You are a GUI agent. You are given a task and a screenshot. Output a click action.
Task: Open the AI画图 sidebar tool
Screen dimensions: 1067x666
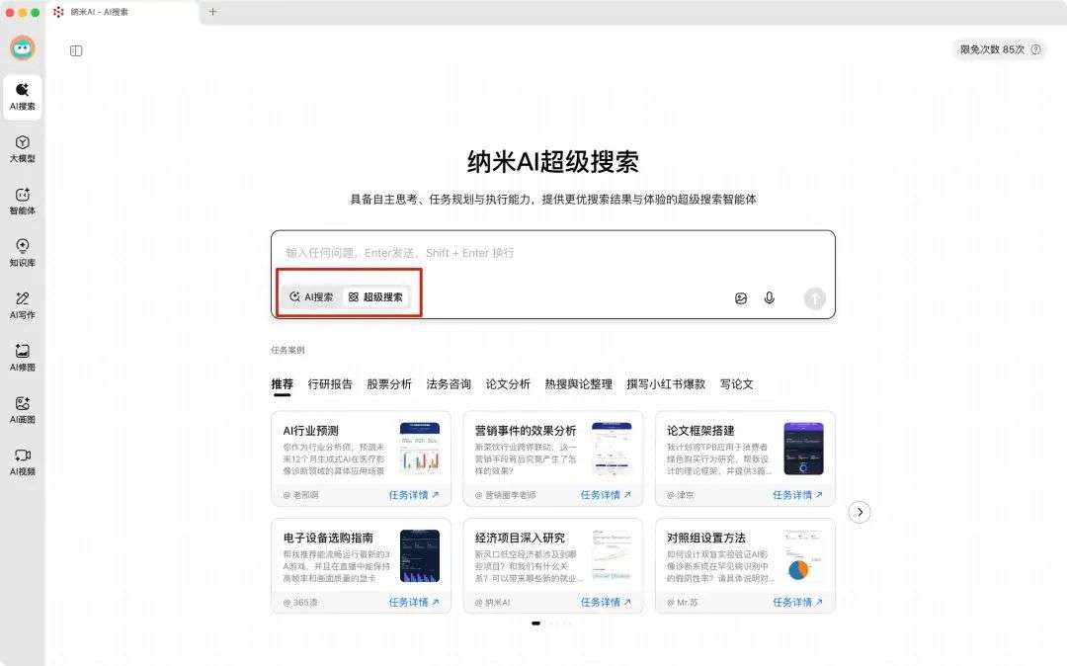pyautogui.click(x=23, y=410)
